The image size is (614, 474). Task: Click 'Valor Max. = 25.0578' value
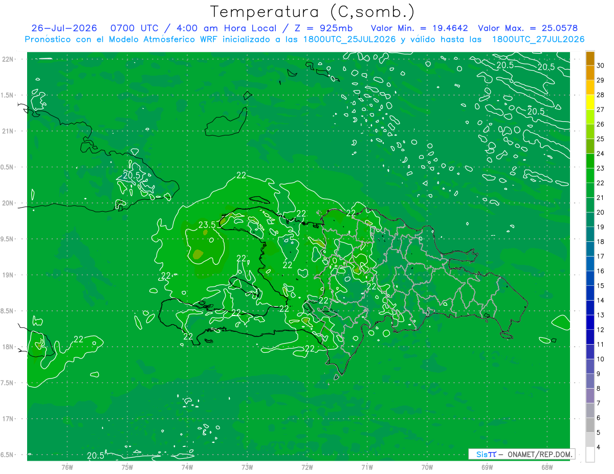[528, 28]
